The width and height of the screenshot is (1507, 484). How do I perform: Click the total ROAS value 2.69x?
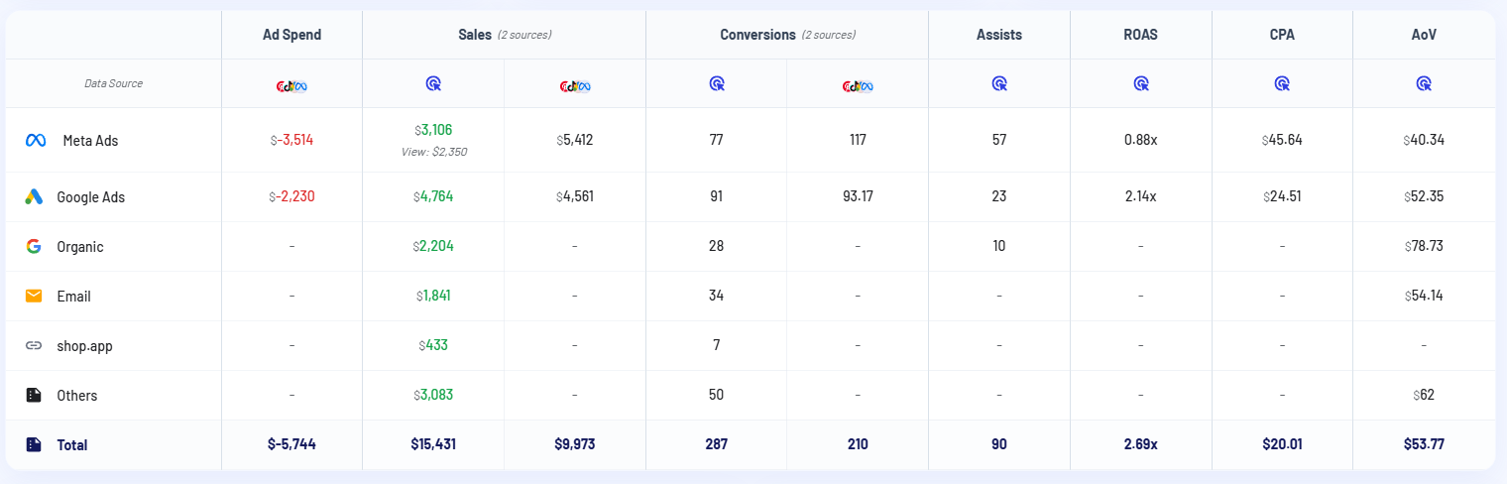pyautogui.click(x=1140, y=444)
